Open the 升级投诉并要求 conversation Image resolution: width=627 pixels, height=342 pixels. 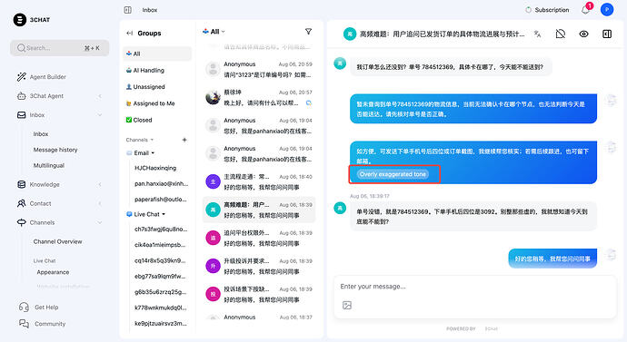[259, 266]
